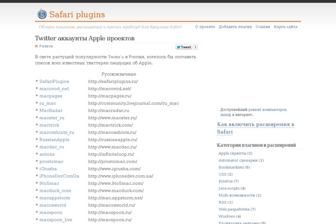Open the macspoon_live Twitter link
Viewport: 336px width, 224px height.
click(x=55, y=220)
